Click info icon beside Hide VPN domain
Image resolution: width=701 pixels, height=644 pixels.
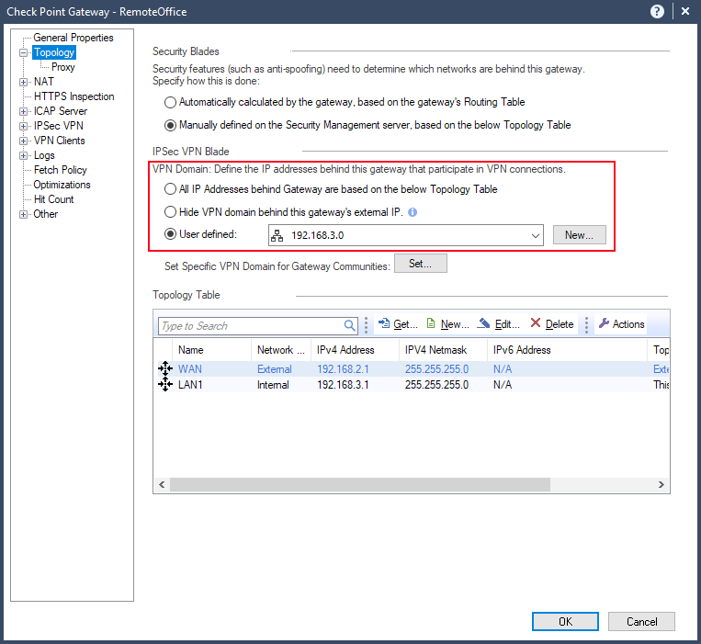point(413,212)
